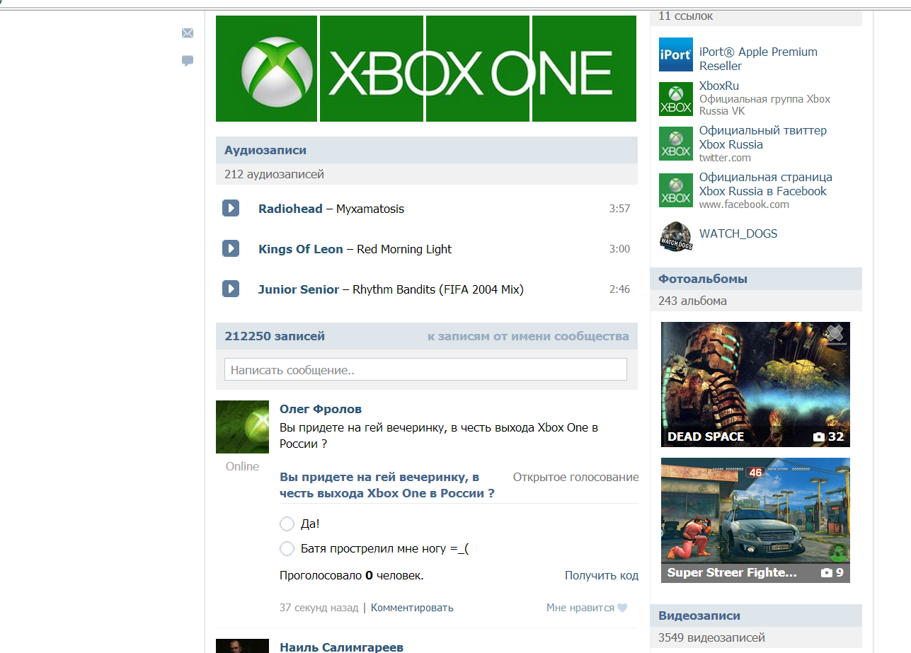This screenshot has width=911, height=653.
Task: Open iPort Apple Premium Reseller logo icon
Action: tap(676, 54)
